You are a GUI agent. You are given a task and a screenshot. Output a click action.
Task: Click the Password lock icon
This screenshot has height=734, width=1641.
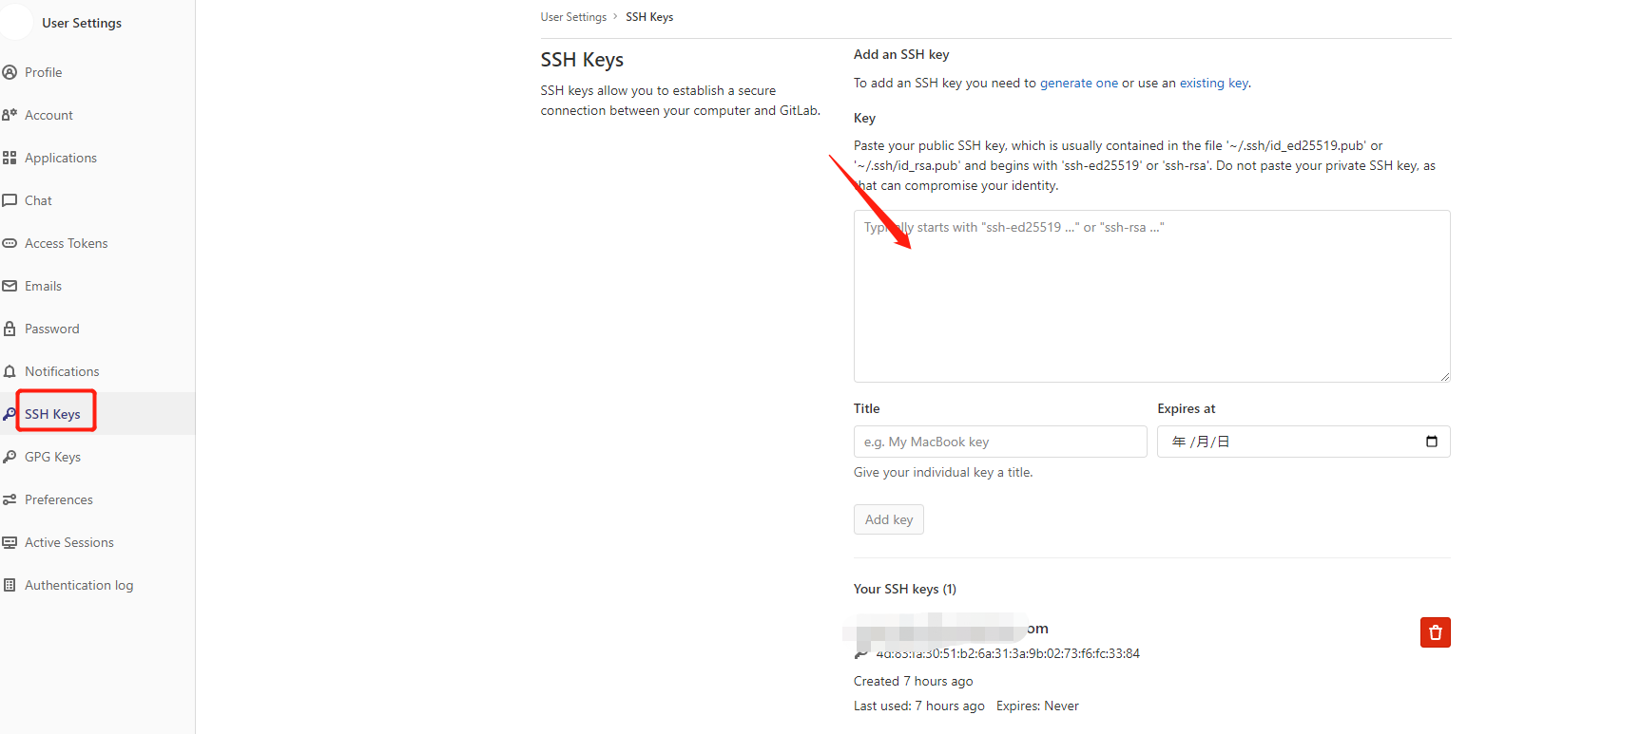point(10,329)
